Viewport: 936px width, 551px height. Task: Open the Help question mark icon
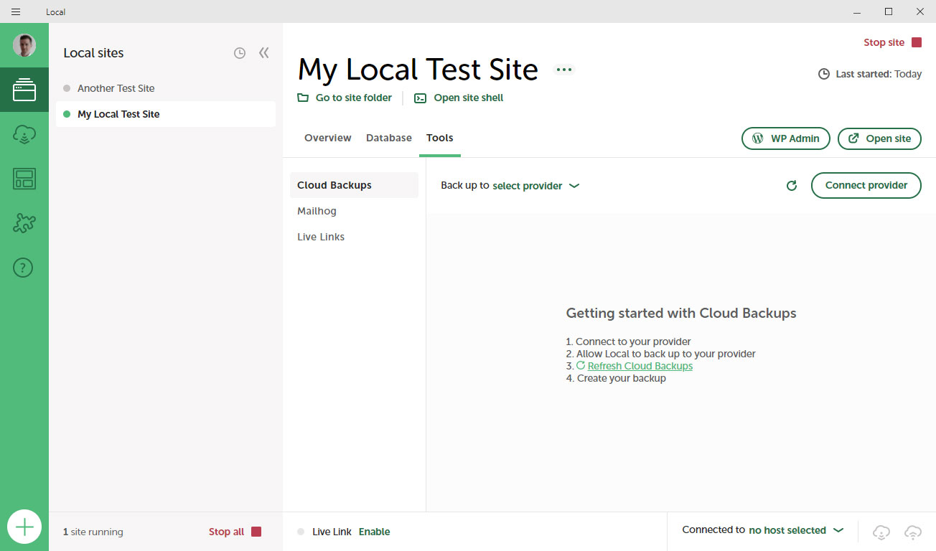pyautogui.click(x=24, y=268)
